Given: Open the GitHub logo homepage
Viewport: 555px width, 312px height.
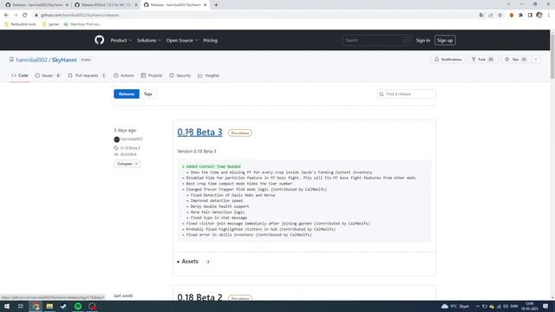Looking at the screenshot, I should pos(99,41).
